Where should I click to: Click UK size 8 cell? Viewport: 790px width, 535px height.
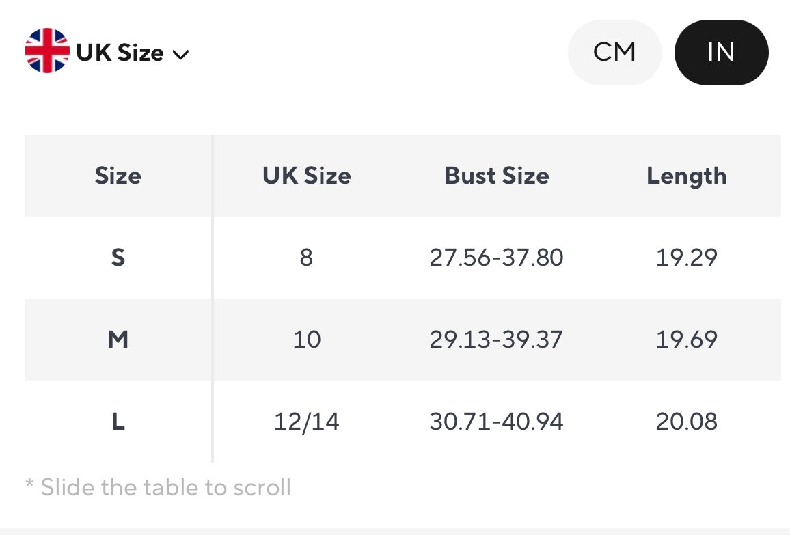click(x=306, y=258)
